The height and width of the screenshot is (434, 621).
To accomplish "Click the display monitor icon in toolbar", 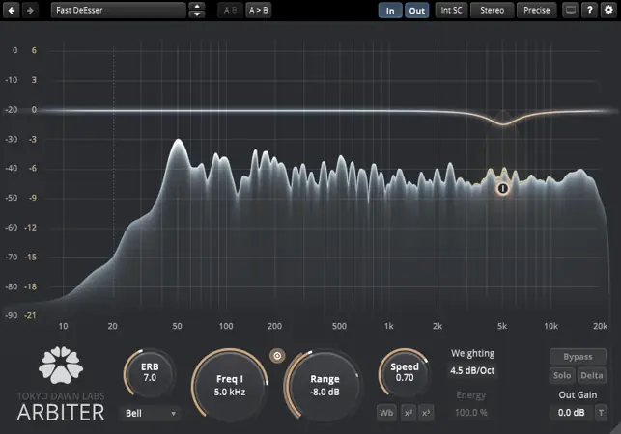I will click(x=571, y=11).
